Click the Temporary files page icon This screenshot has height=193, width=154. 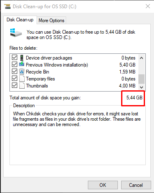click(x=22, y=79)
